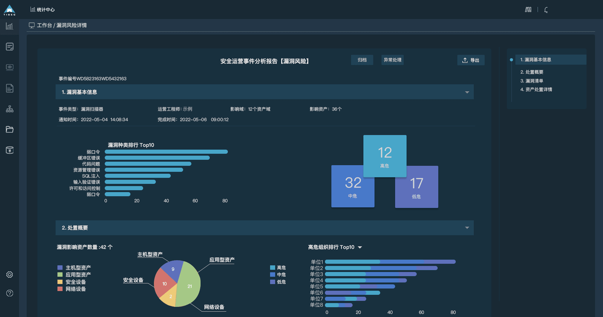Click the 单位1 bar in ranking chart
Screen dimensions: 603x317
[390, 262]
